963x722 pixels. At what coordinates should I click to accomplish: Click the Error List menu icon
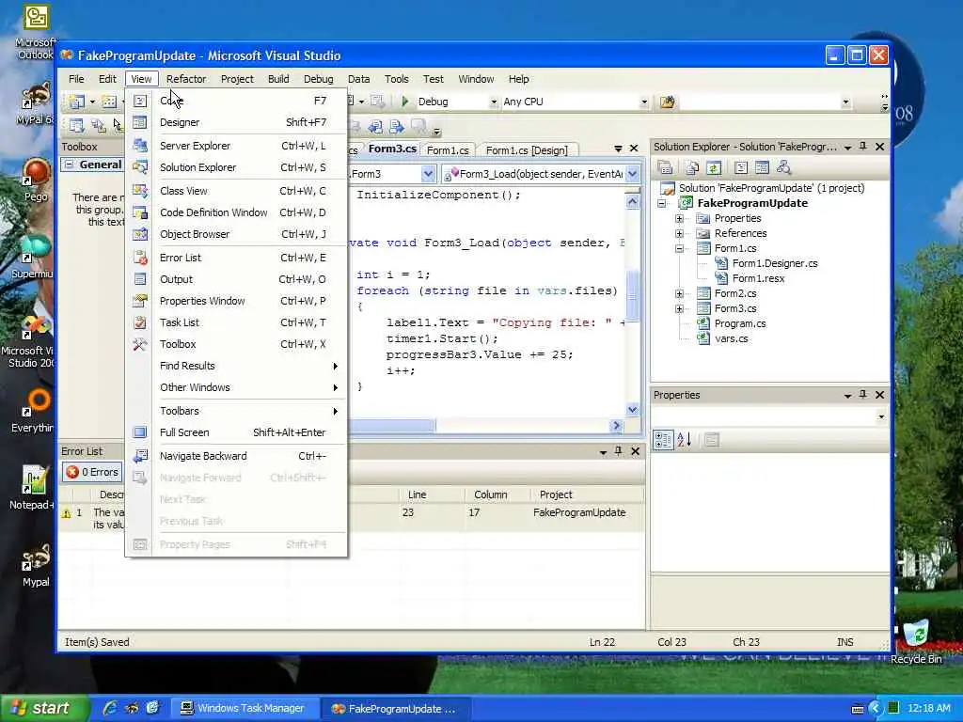point(140,258)
